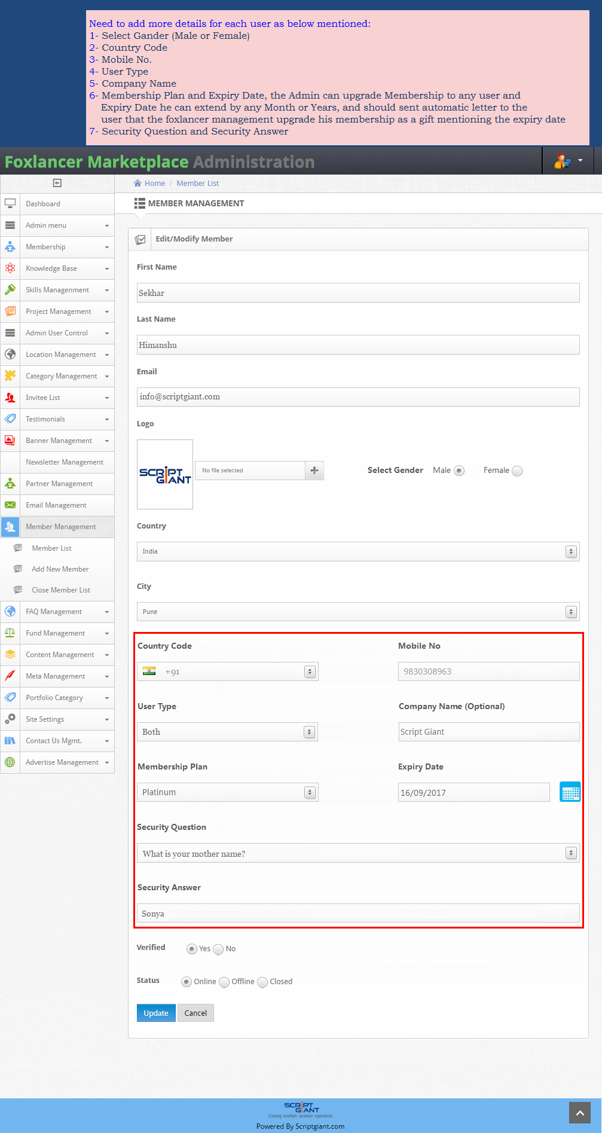Viewport: 602px width, 1133px height.
Task: Click the Email Management envelope icon
Action: [10, 505]
